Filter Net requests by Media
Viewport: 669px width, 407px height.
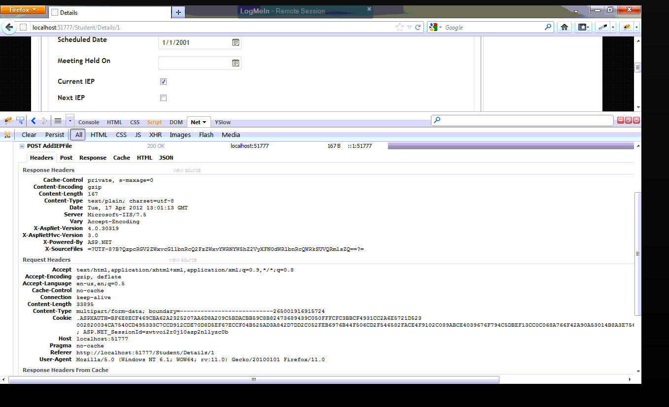coord(231,135)
